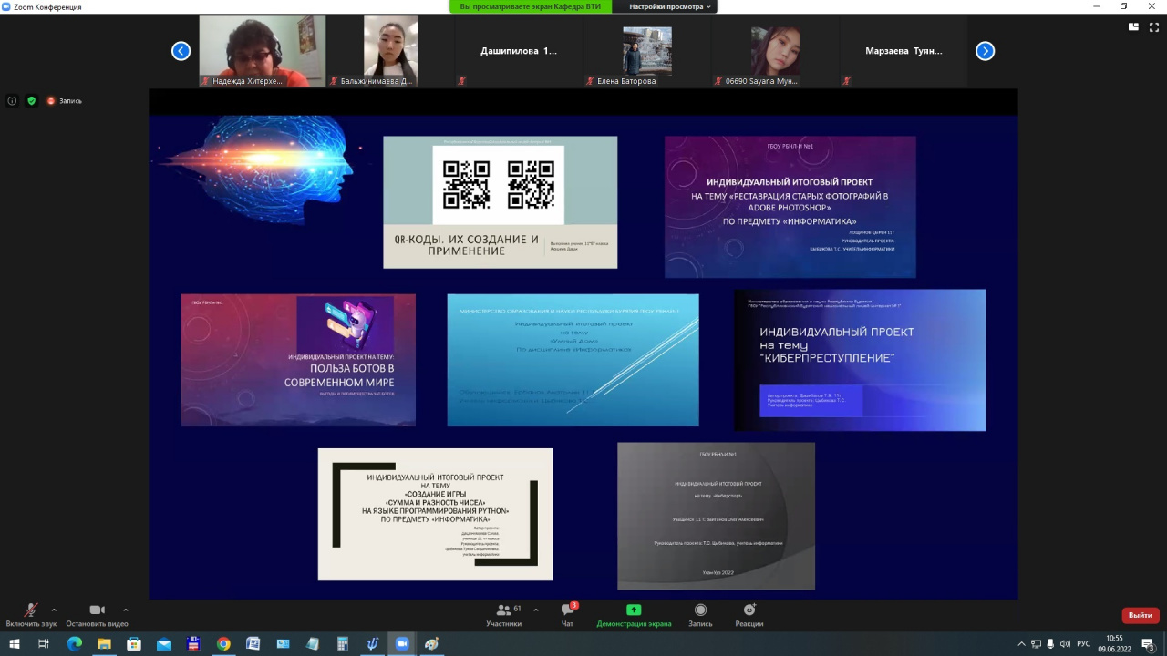The image size is (1167, 656).
Task: Start Демонстрация экрана screen share
Action: [634, 614]
